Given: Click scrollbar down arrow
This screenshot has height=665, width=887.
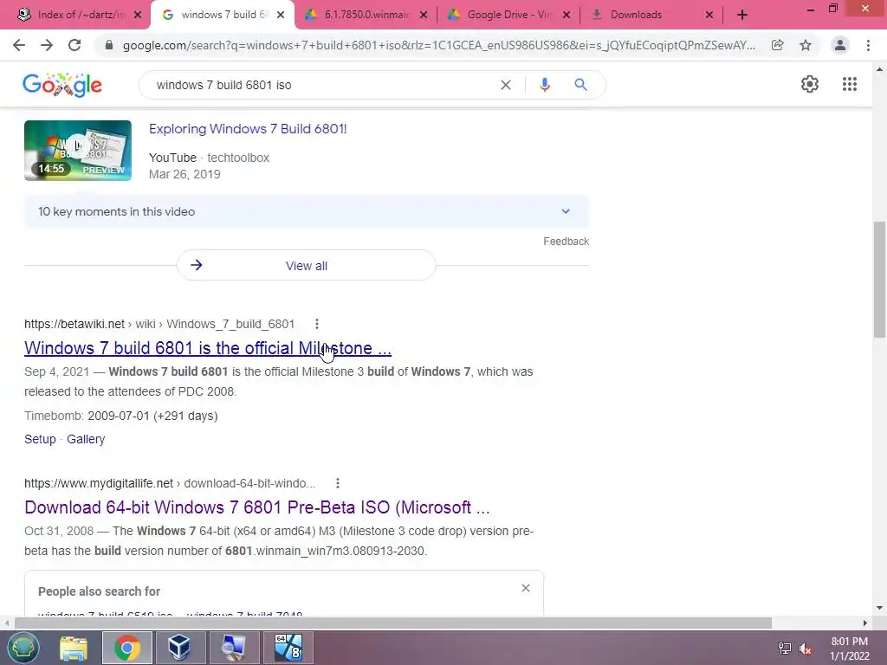Looking at the screenshot, I should point(879,609).
